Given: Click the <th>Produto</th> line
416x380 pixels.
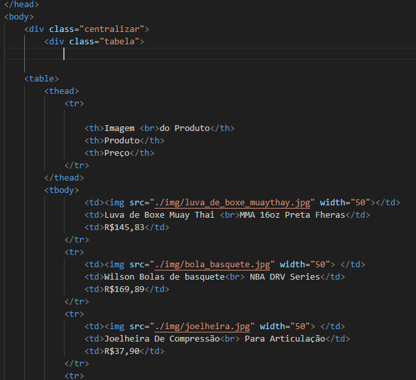Looking at the screenshot, I should click(125, 141).
